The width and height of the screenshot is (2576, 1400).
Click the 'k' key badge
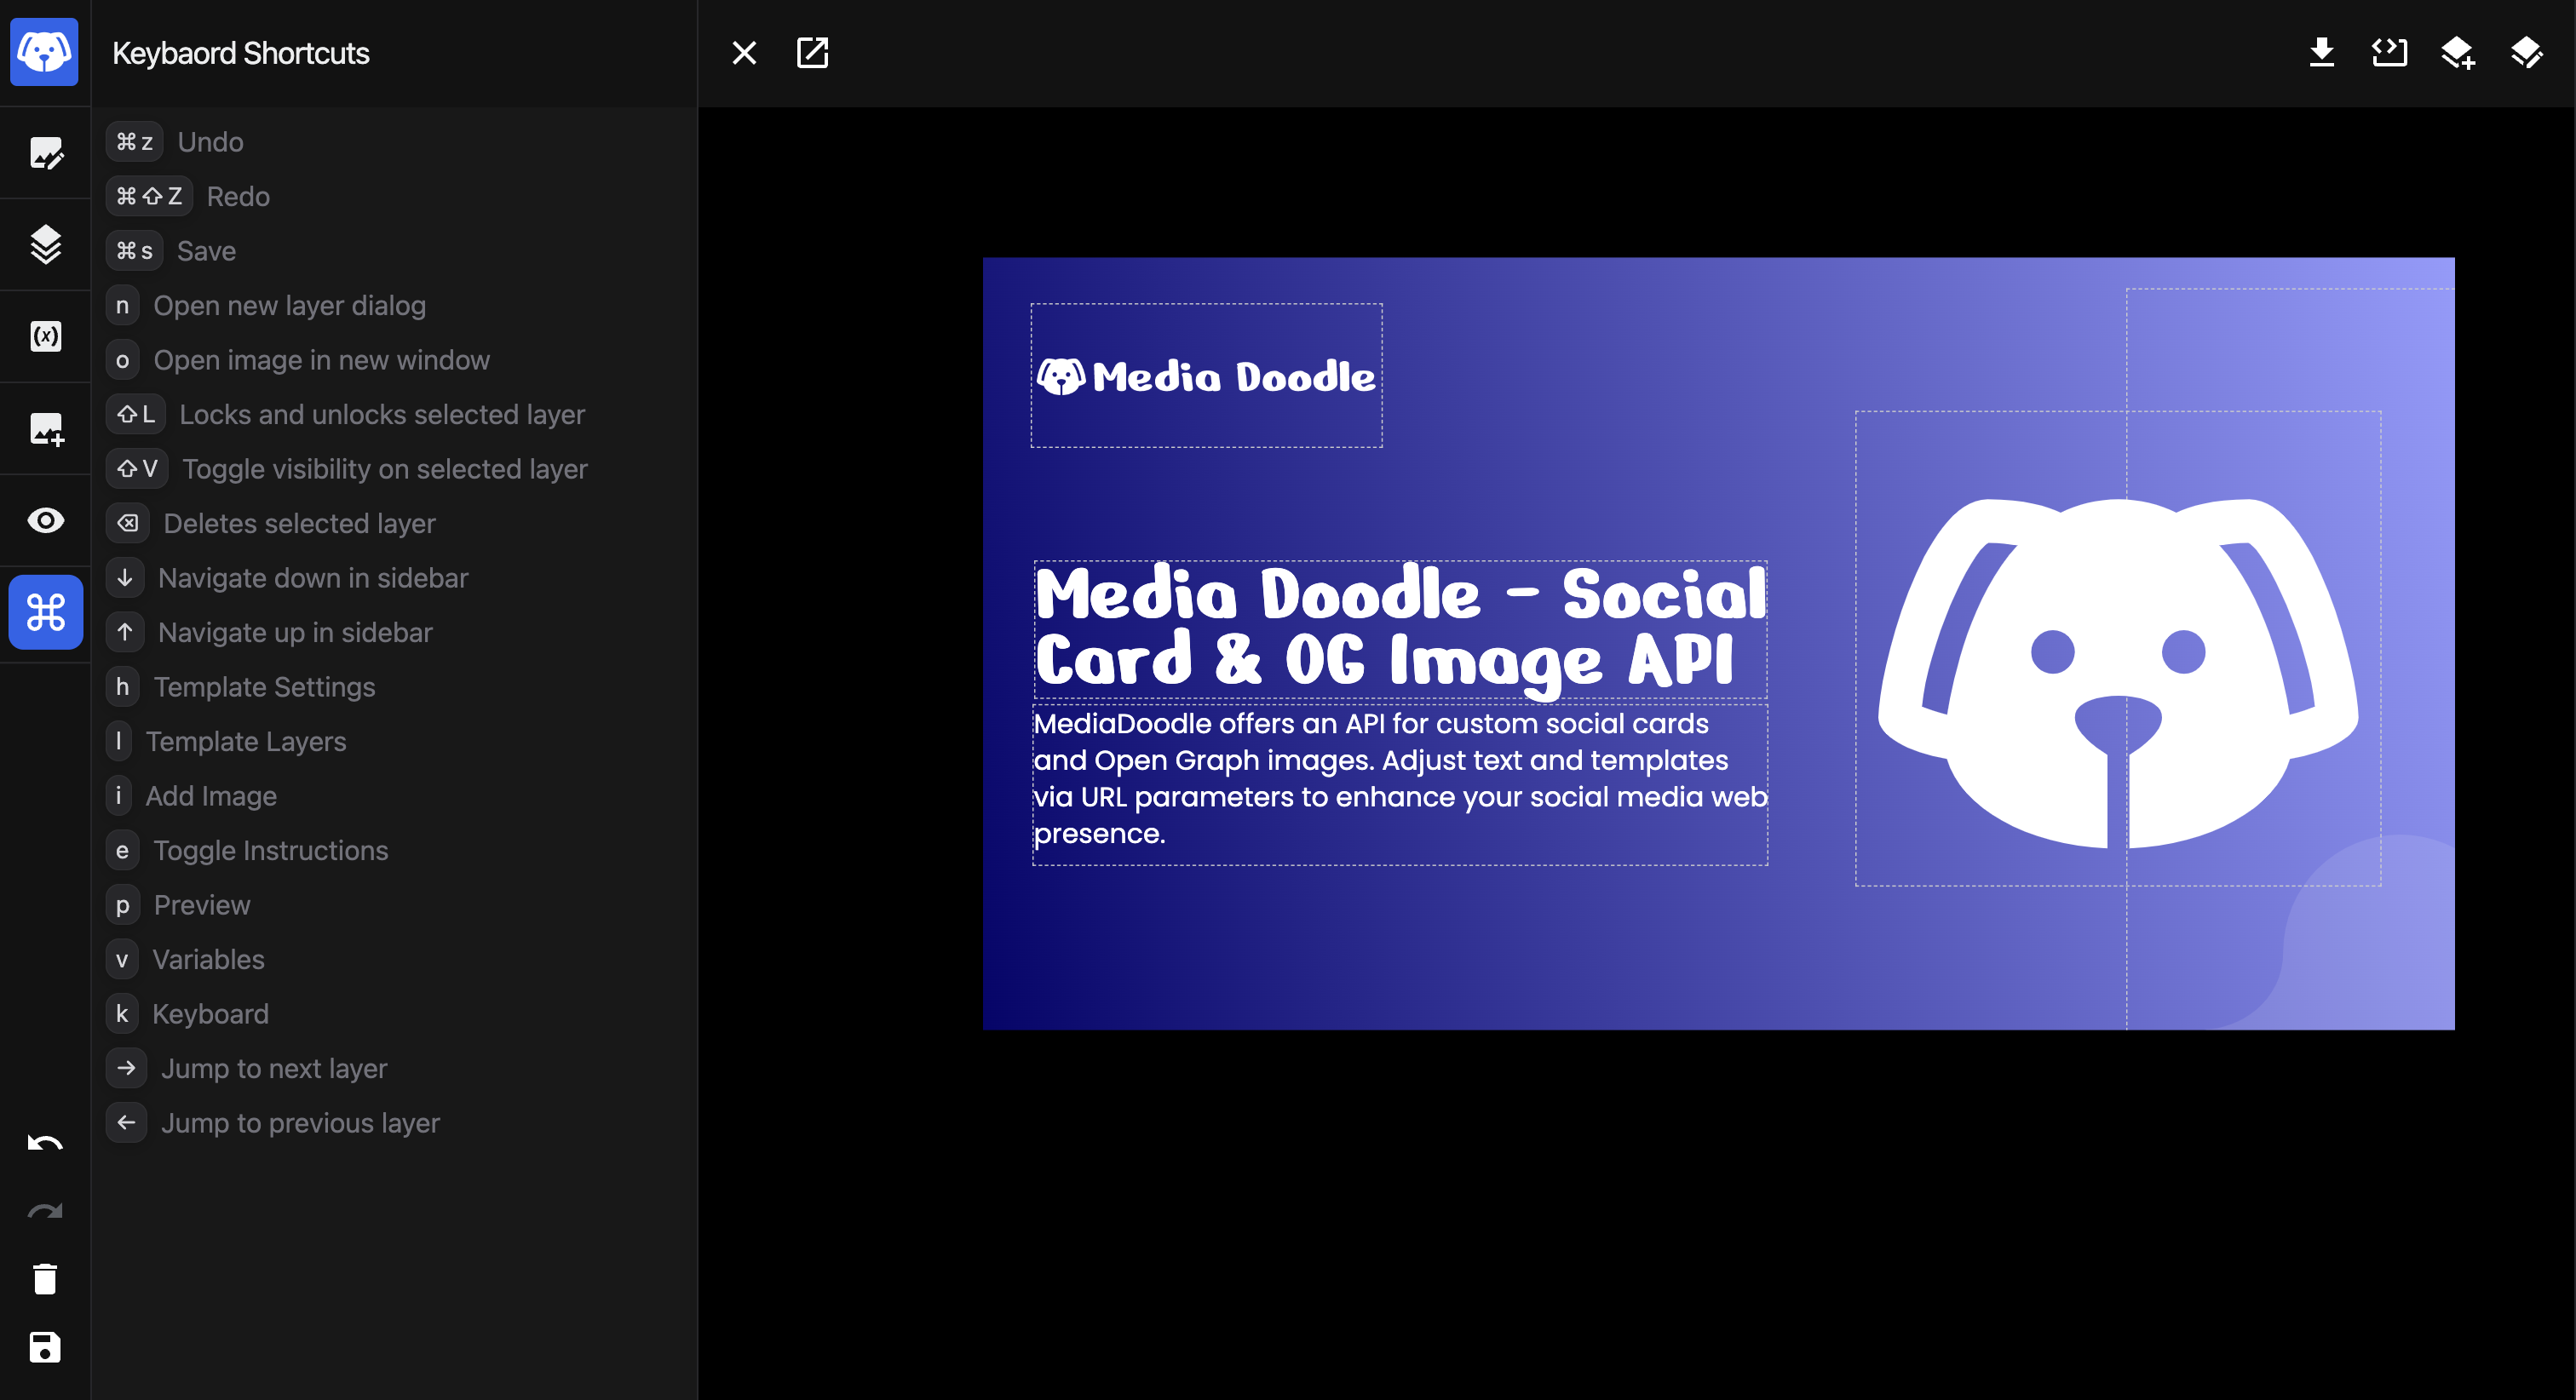[x=121, y=1014]
